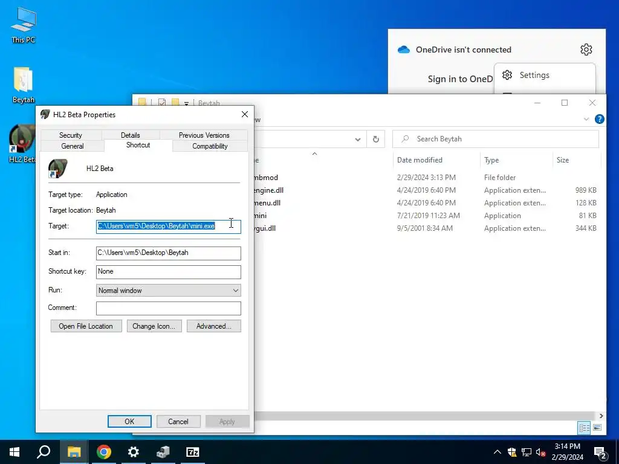Click the Comment field

pyautogui.click(x=169, y=309)
